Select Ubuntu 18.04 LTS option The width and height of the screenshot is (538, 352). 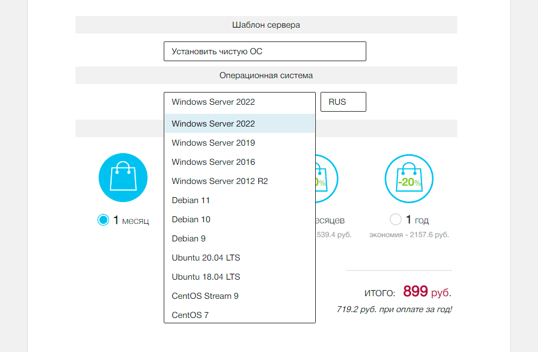(239, 277)
